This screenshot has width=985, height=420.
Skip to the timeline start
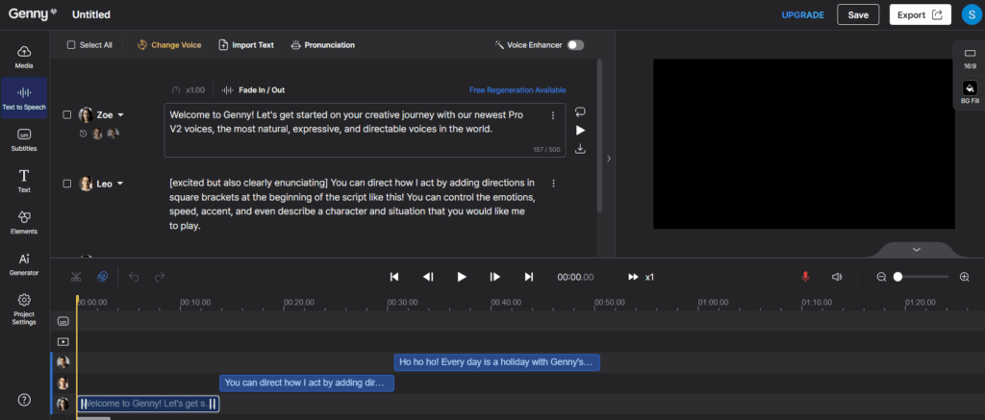point(394,277)
